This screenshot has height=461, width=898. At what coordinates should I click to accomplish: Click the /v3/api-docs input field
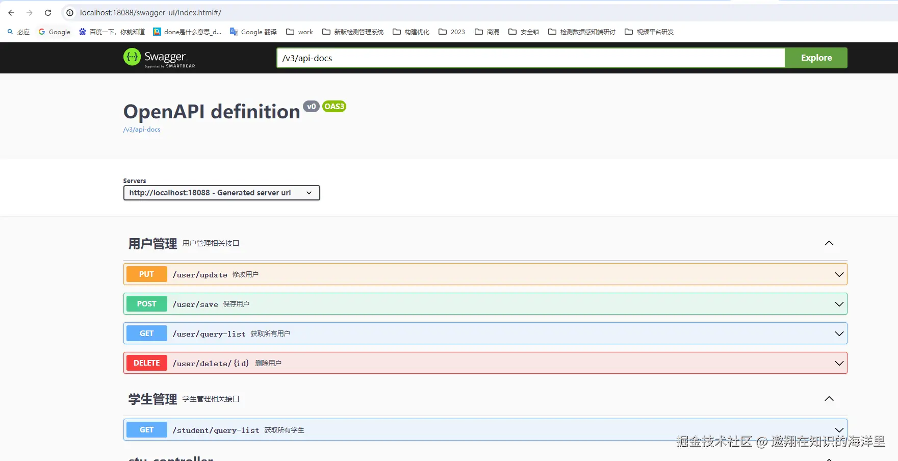coord(530,58)
